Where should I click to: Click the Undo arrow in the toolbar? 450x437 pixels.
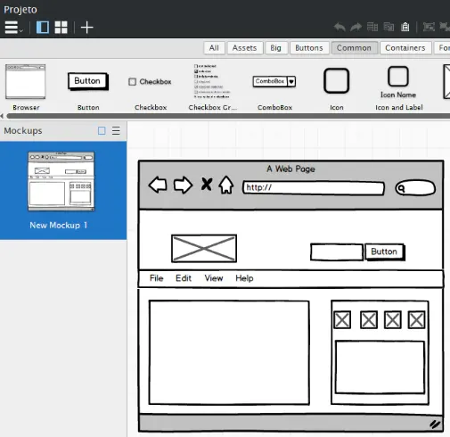340,28
